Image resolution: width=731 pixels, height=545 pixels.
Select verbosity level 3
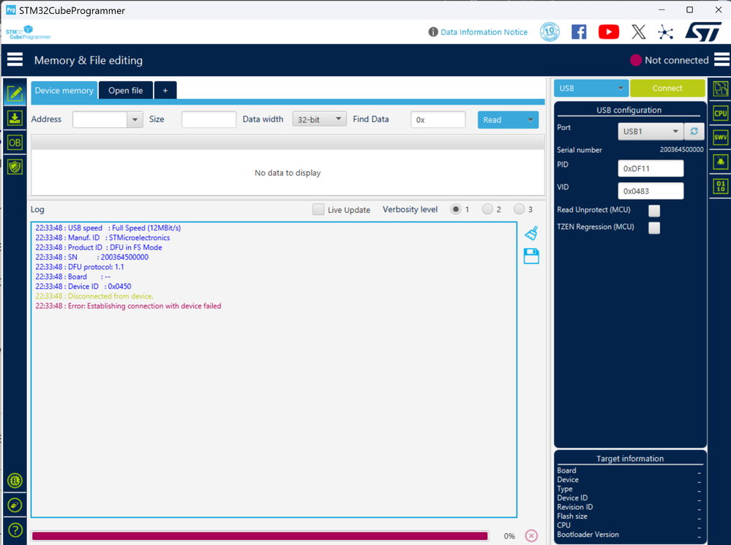tap(519, 209)
